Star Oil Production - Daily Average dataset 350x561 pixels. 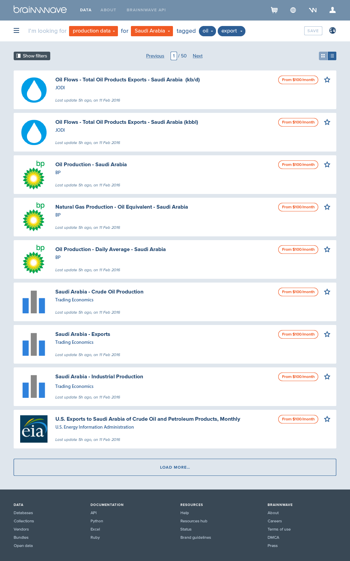coord(327,249)
